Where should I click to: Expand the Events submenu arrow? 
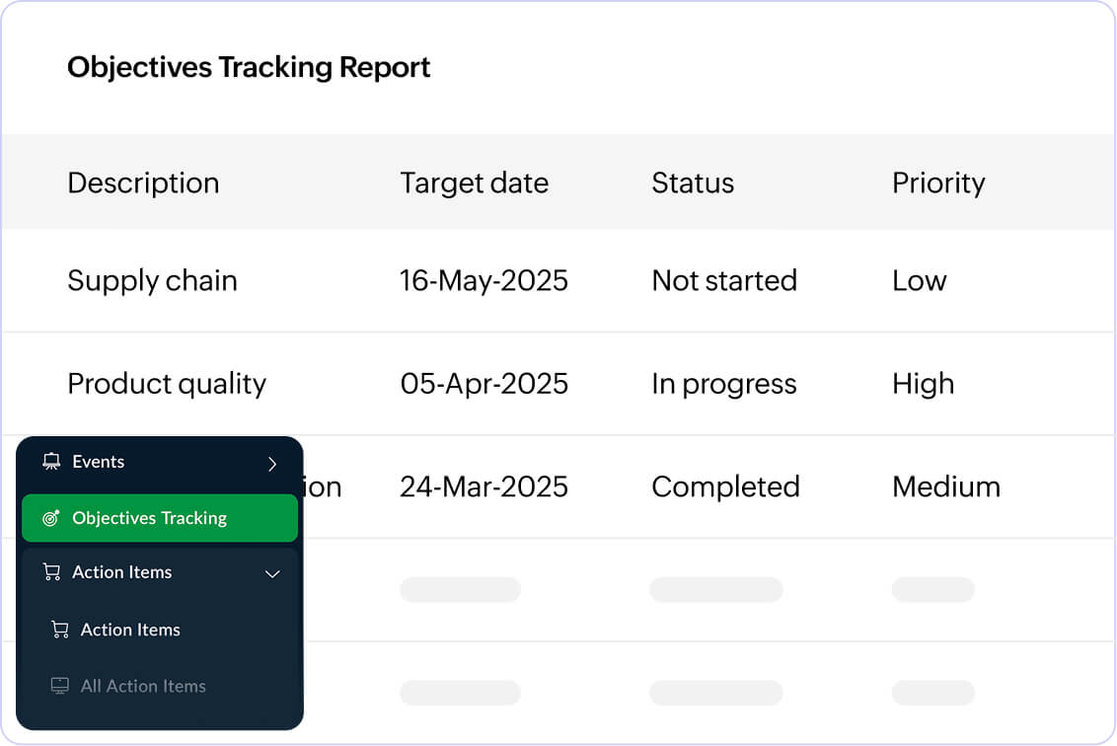[272, 464]
